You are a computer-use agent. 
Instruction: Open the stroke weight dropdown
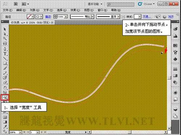[66, 17]
